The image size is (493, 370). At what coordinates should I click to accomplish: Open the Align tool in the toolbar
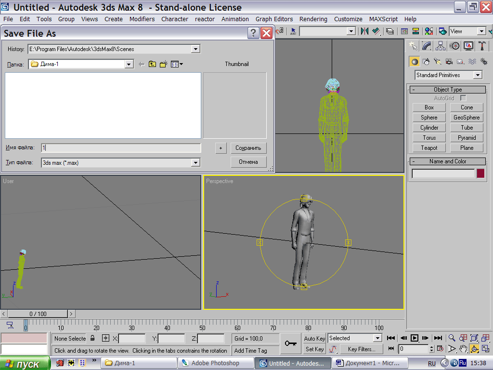pyautogui.click(x=376, y=31)
